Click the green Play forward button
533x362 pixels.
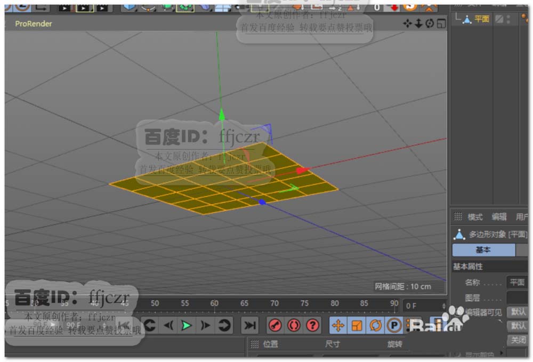pos(186,326)
